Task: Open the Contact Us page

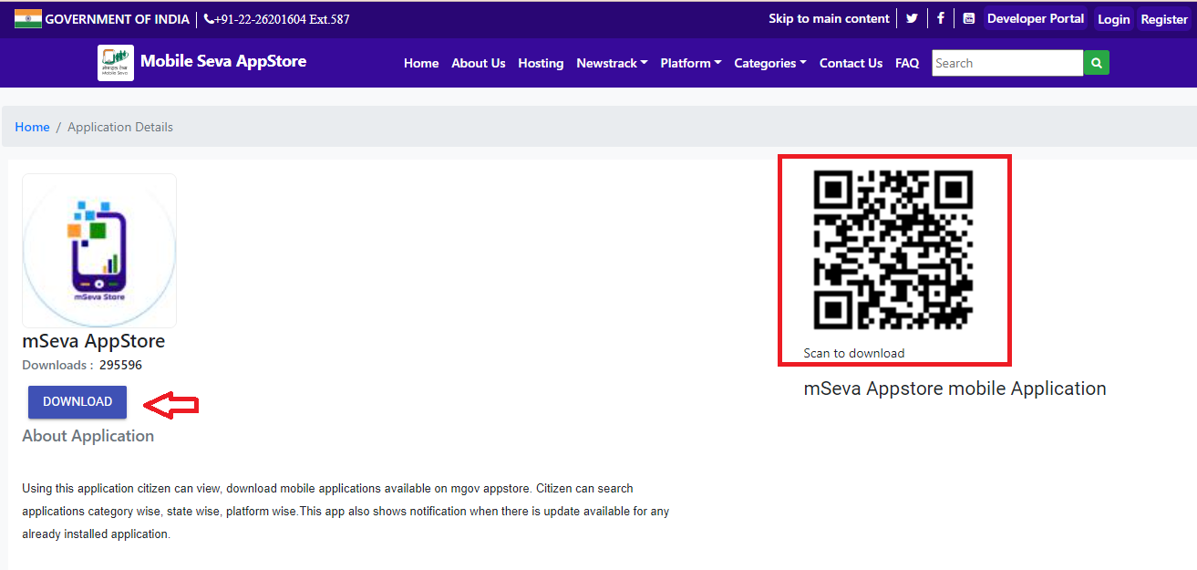Action: [x=851, y=63]
